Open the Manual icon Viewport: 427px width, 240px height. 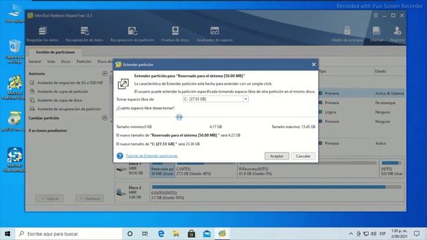[x=376, y=34]
